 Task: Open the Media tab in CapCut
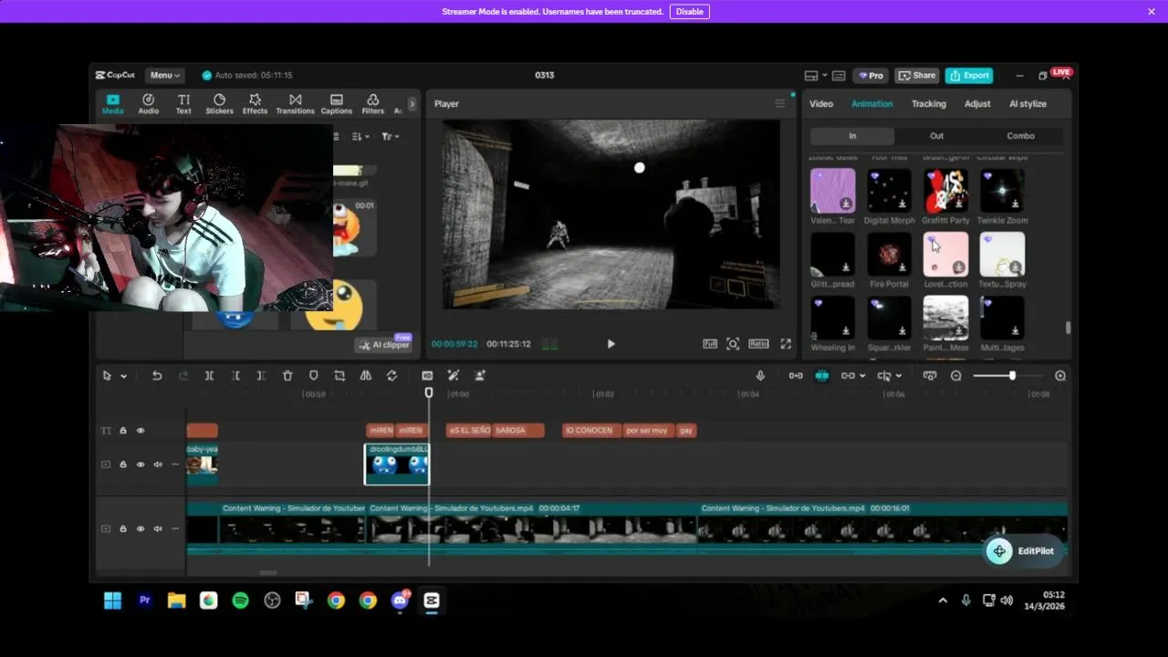click(112, 104)
